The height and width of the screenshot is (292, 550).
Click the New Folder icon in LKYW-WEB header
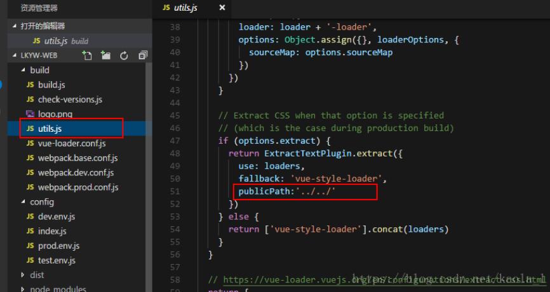point(105,55)
